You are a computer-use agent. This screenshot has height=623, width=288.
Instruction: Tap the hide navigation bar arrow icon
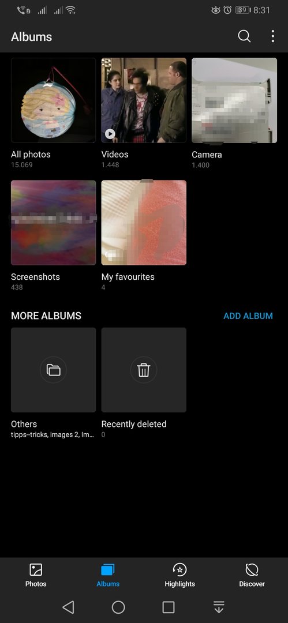(x=219, y=607)
